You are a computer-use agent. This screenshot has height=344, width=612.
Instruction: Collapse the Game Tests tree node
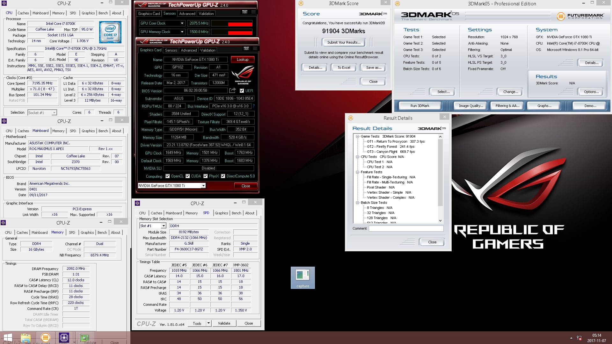tap(358, 136)
